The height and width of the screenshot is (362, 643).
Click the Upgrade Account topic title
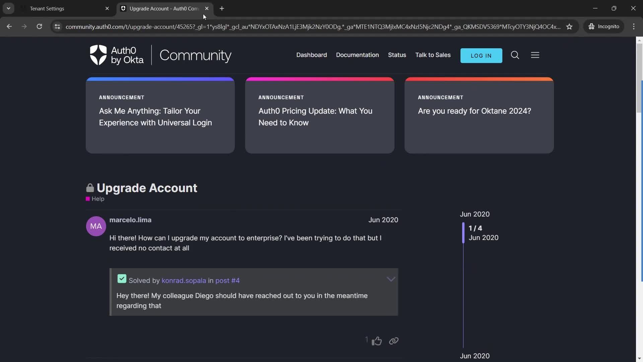point(147,188)
